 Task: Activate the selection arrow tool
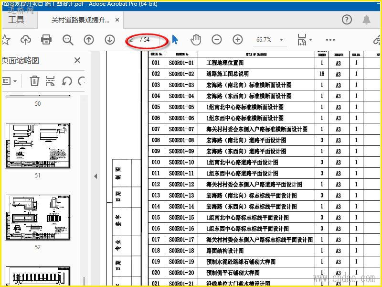coord(175,40)
